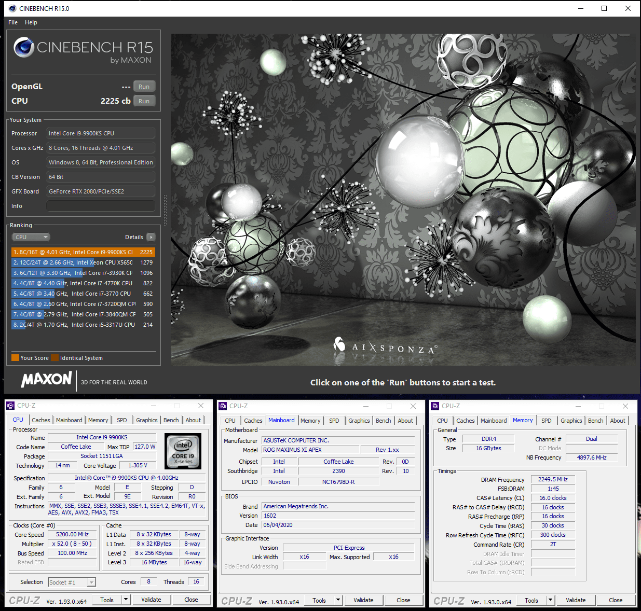Image resolution: width=641 pixels, height=611 pixels.
Task: Open Bench tab in first CPU-Z window
Action: [171, 420]
